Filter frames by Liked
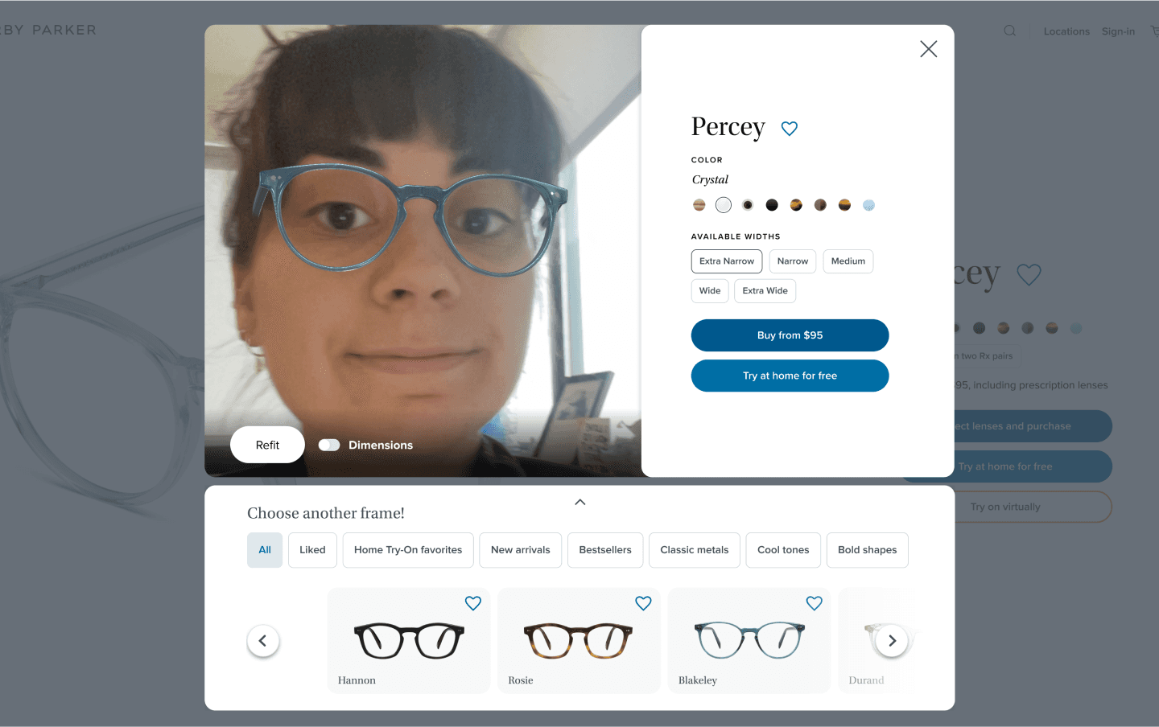The width and height of the screenshot is (1159, 727). point(312,550)
